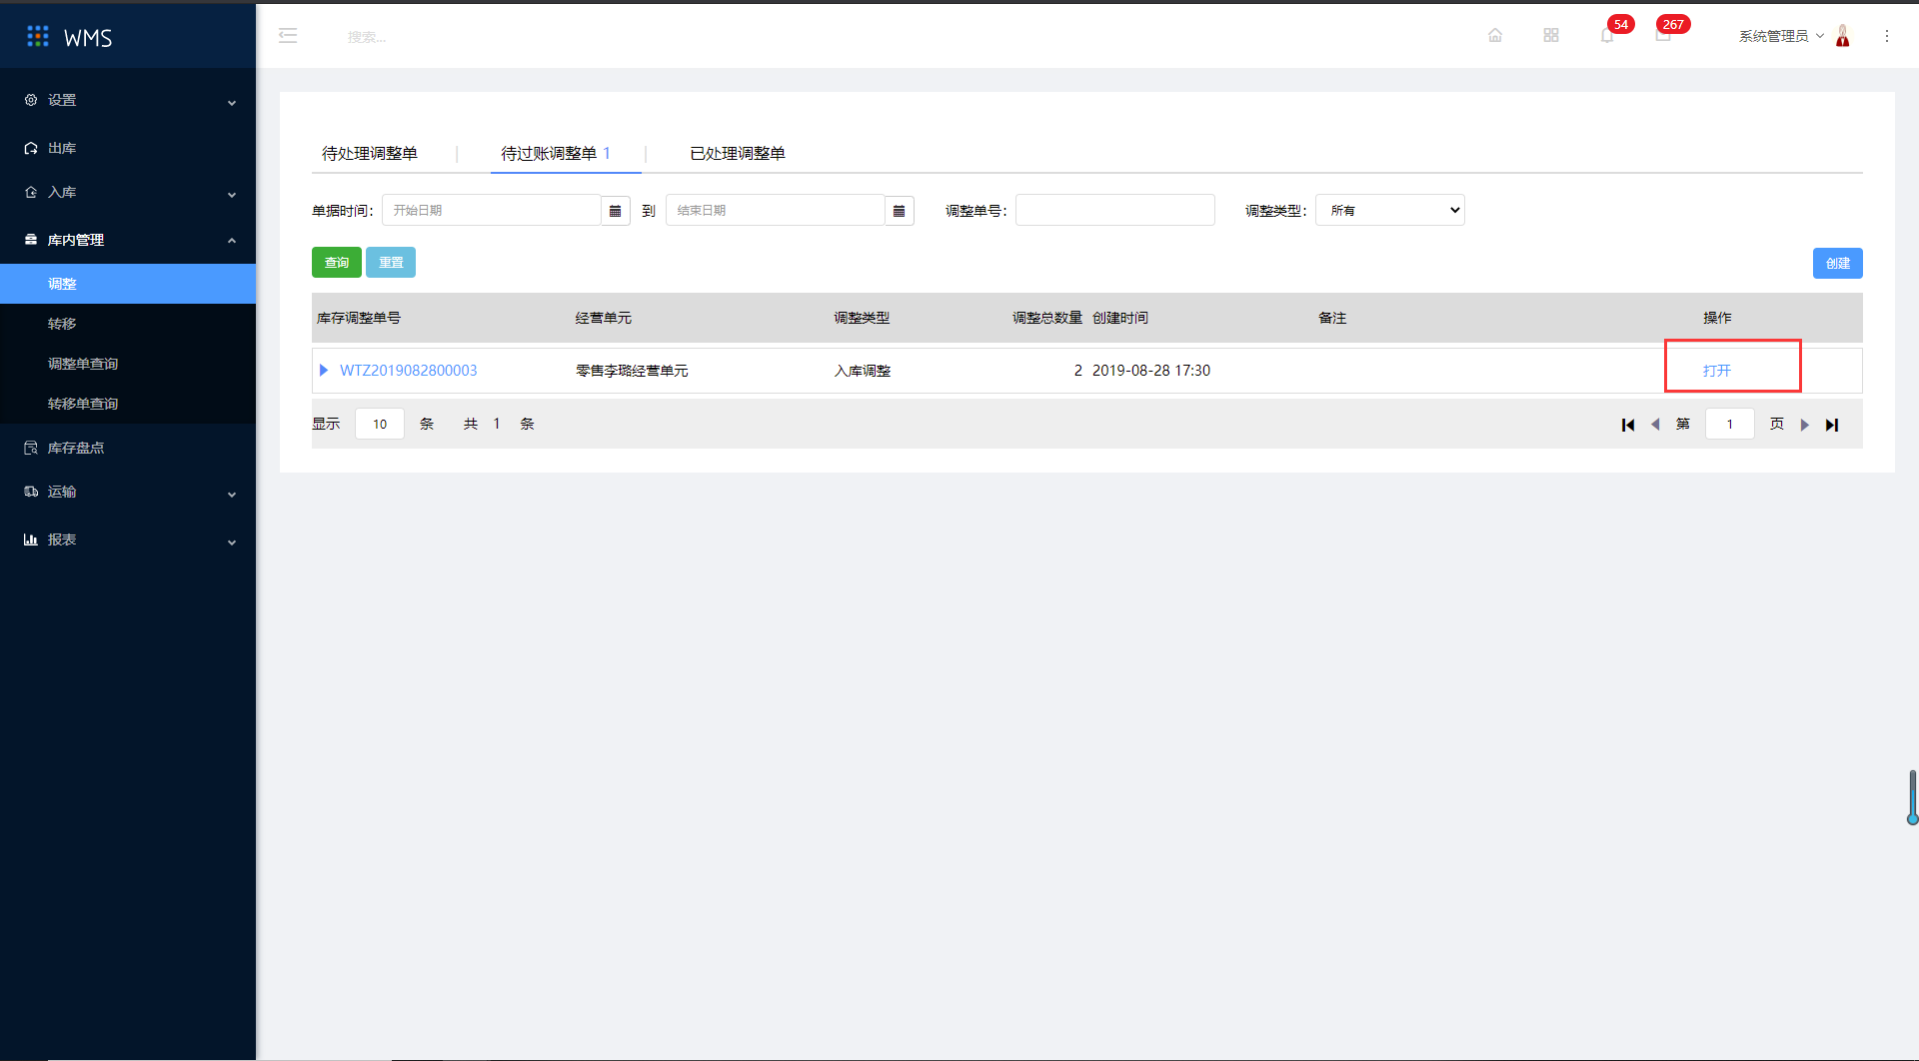Open the 调整类型 dropdown showing 所有
The height and width of the screenshot is (1061, 1919).
1390,210
